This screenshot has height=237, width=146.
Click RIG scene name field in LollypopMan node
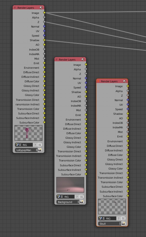[x=27, y=145]
